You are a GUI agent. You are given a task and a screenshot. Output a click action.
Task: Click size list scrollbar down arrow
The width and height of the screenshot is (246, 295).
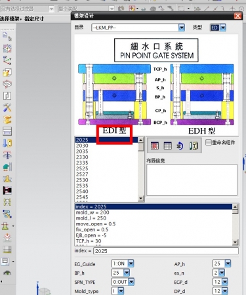(140, 199)
